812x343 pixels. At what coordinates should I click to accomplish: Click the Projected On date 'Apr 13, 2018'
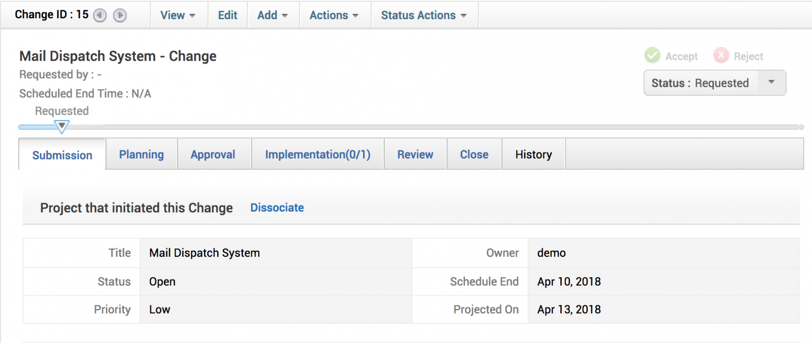[569, 310]
